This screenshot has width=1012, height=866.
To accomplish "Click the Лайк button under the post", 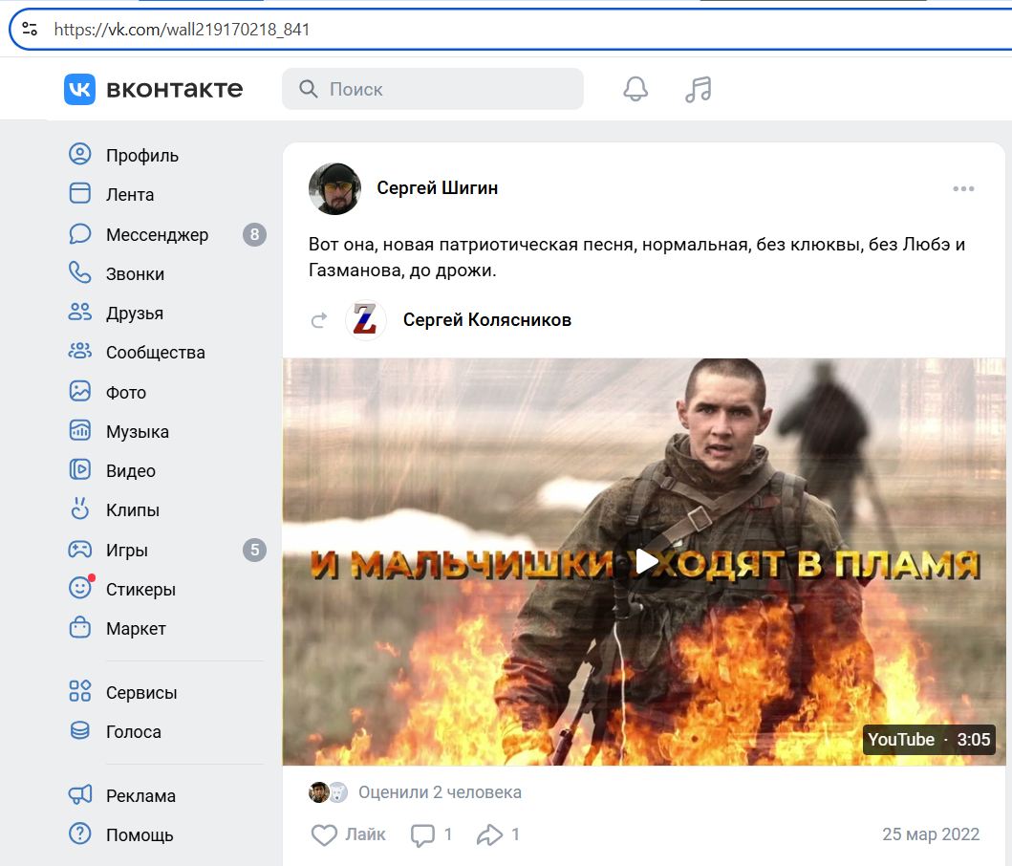I will pos(349,834).
